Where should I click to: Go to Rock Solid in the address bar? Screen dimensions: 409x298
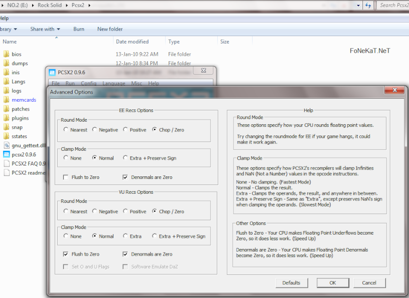[x=50, y=5]
